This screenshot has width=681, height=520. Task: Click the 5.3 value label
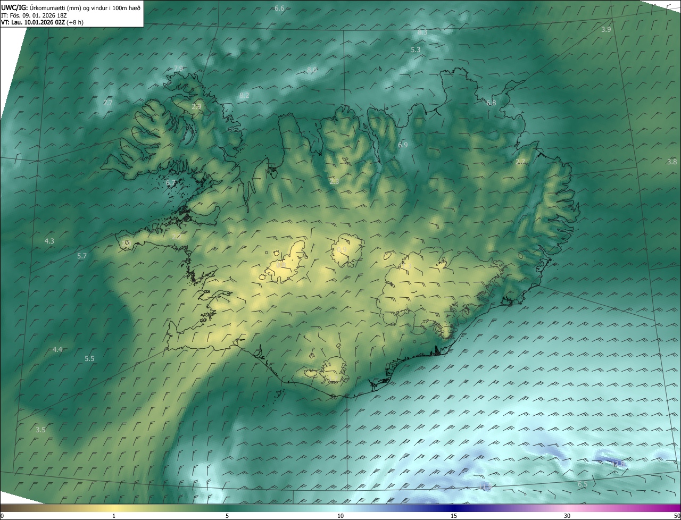point(416,49)
